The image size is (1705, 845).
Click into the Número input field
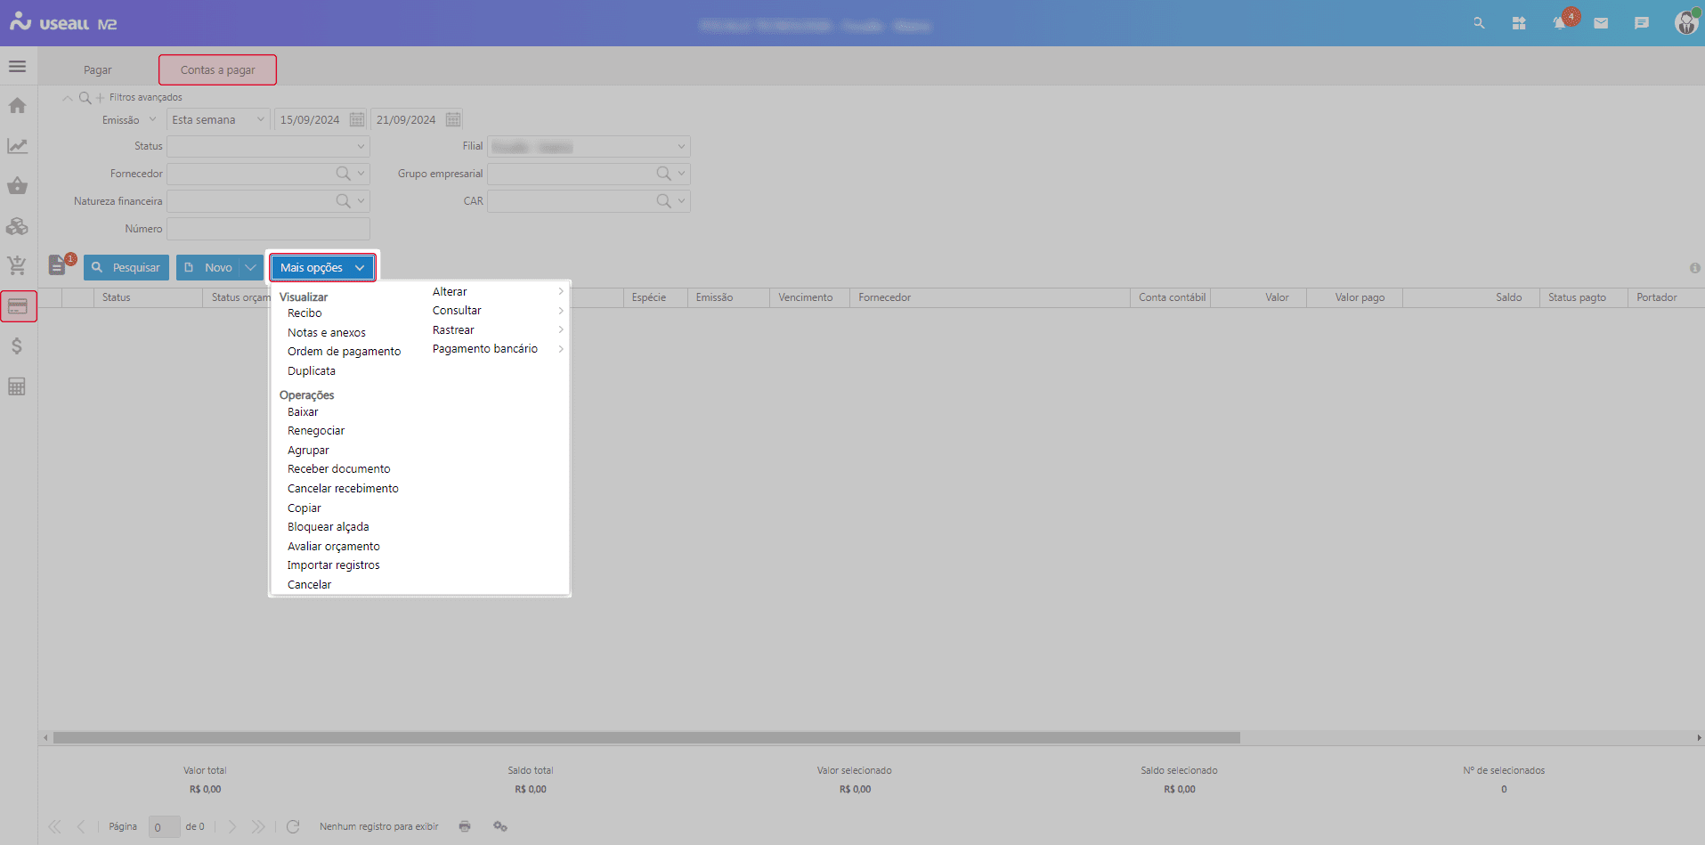[x=268, y=229]
